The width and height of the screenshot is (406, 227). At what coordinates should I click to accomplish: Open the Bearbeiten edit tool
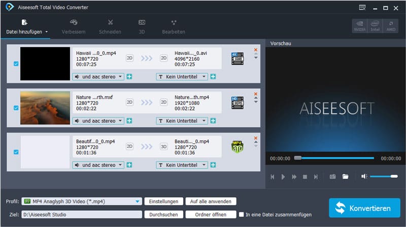coord(174,27)
